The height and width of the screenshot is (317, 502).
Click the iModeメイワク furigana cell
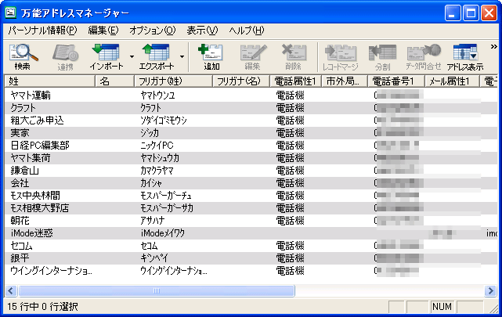[x=163, y=233]
